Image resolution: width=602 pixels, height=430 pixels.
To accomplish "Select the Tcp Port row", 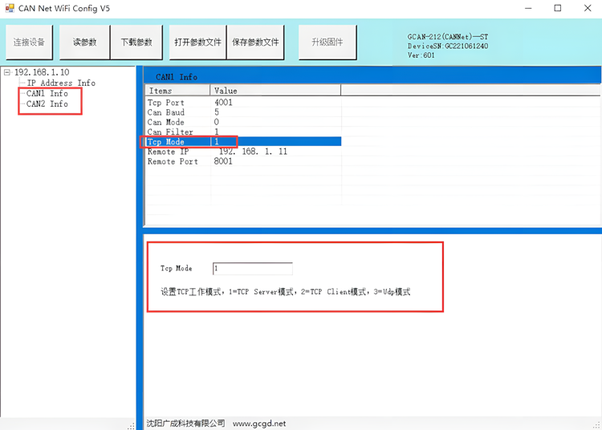I will (x=166, y=103).
